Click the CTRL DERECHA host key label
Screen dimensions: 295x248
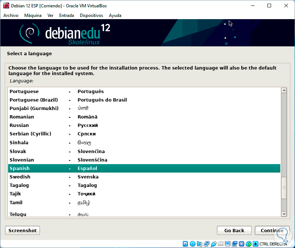click(273, 244)
